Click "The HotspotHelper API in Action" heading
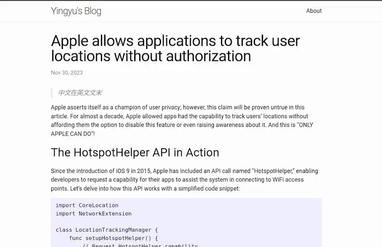The height and width of the screenshot is (247, 382). 135,152
